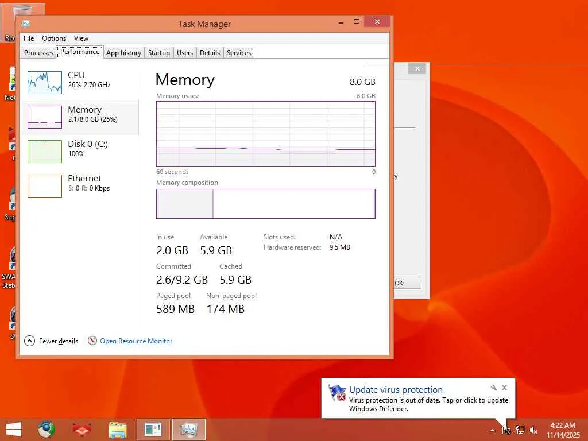
Task: Dismiss the virus protection notification balloon
Action: [504, 388]
